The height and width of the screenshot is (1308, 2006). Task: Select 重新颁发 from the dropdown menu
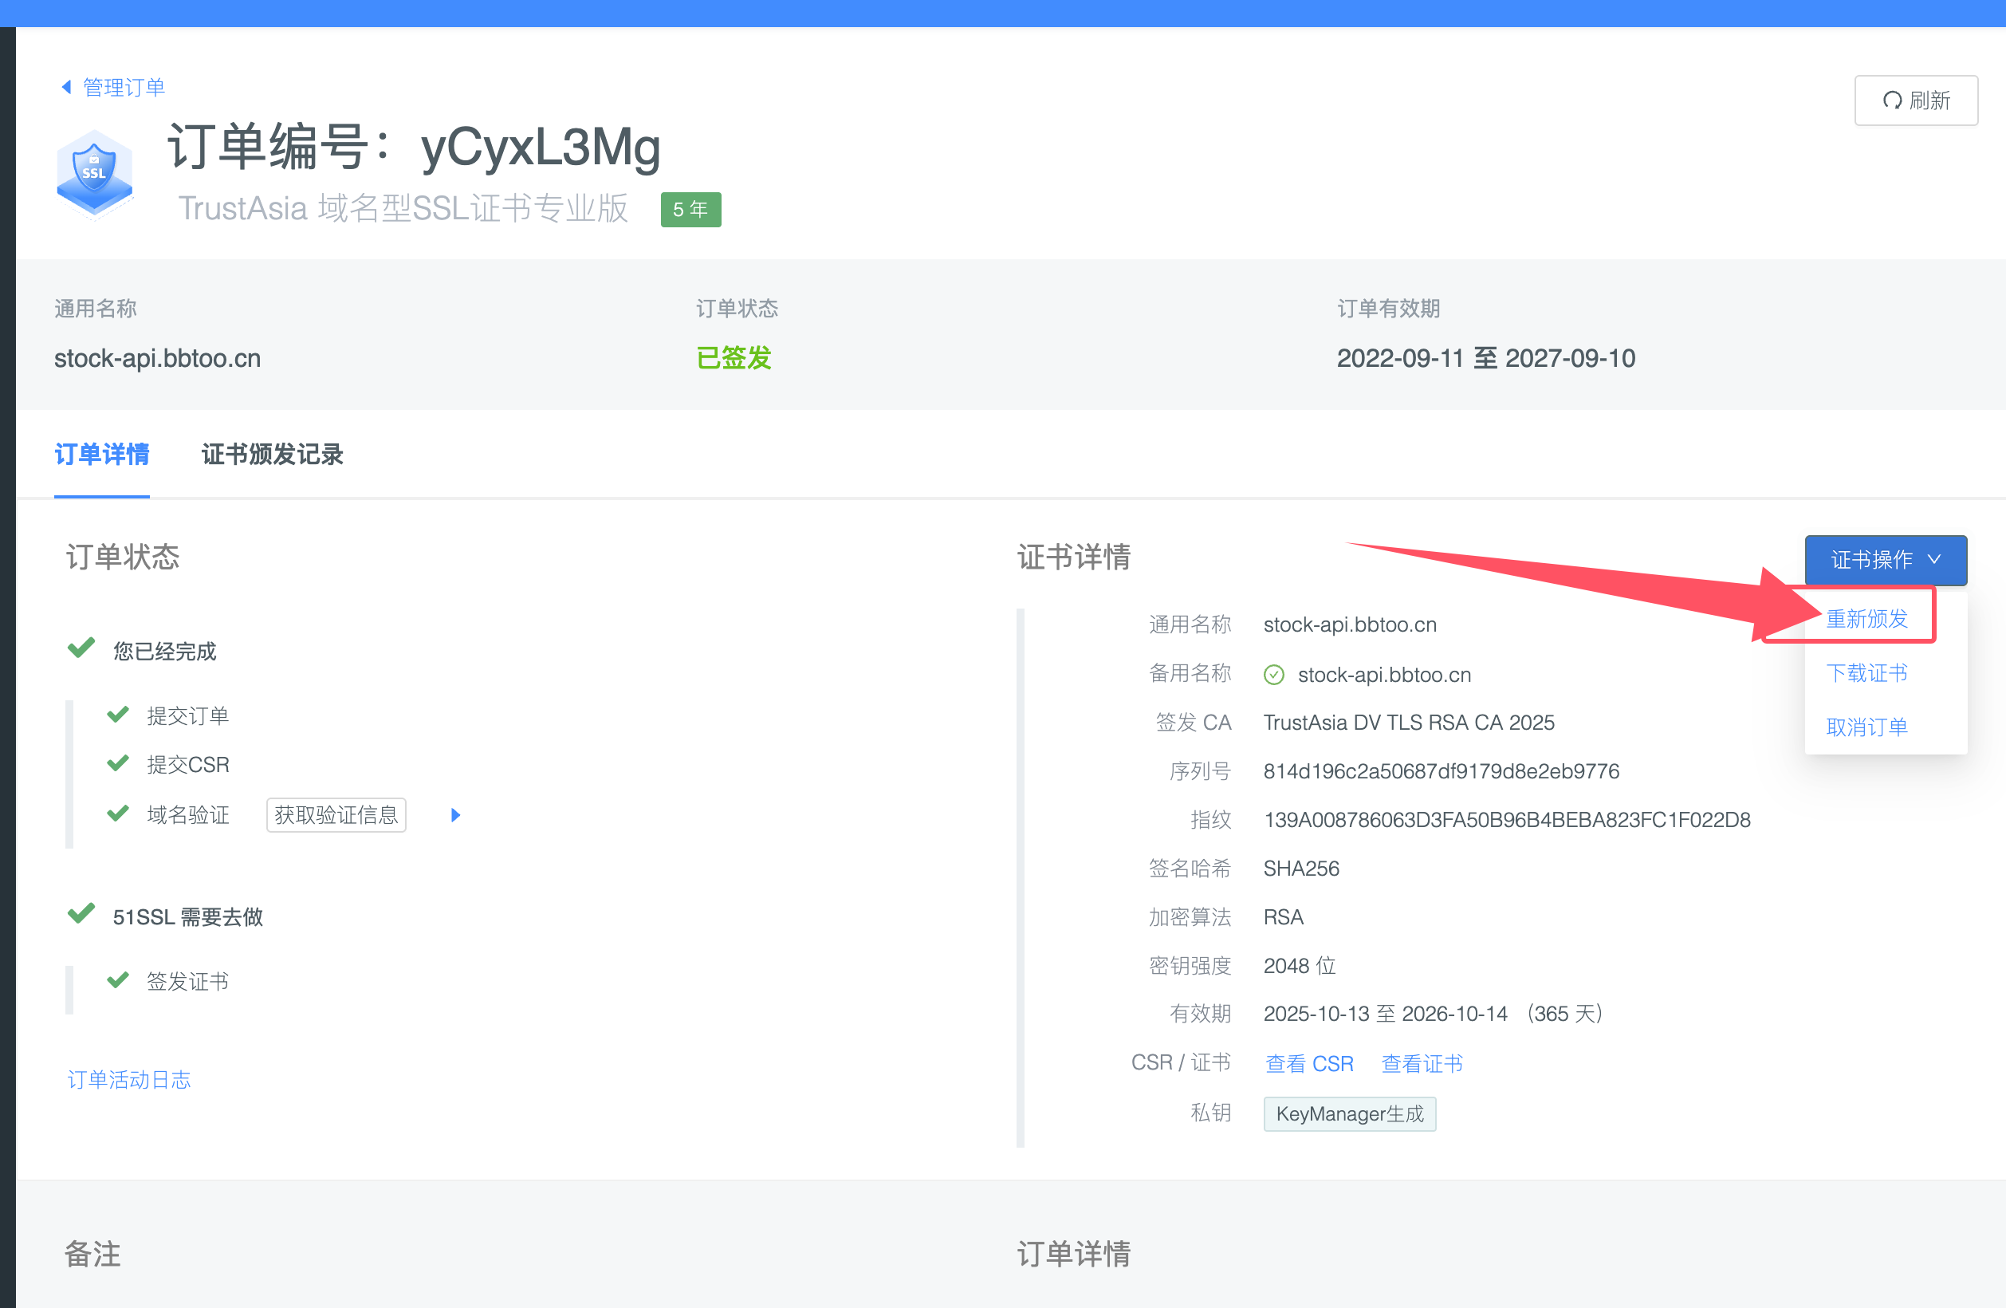pos(1866,618)
